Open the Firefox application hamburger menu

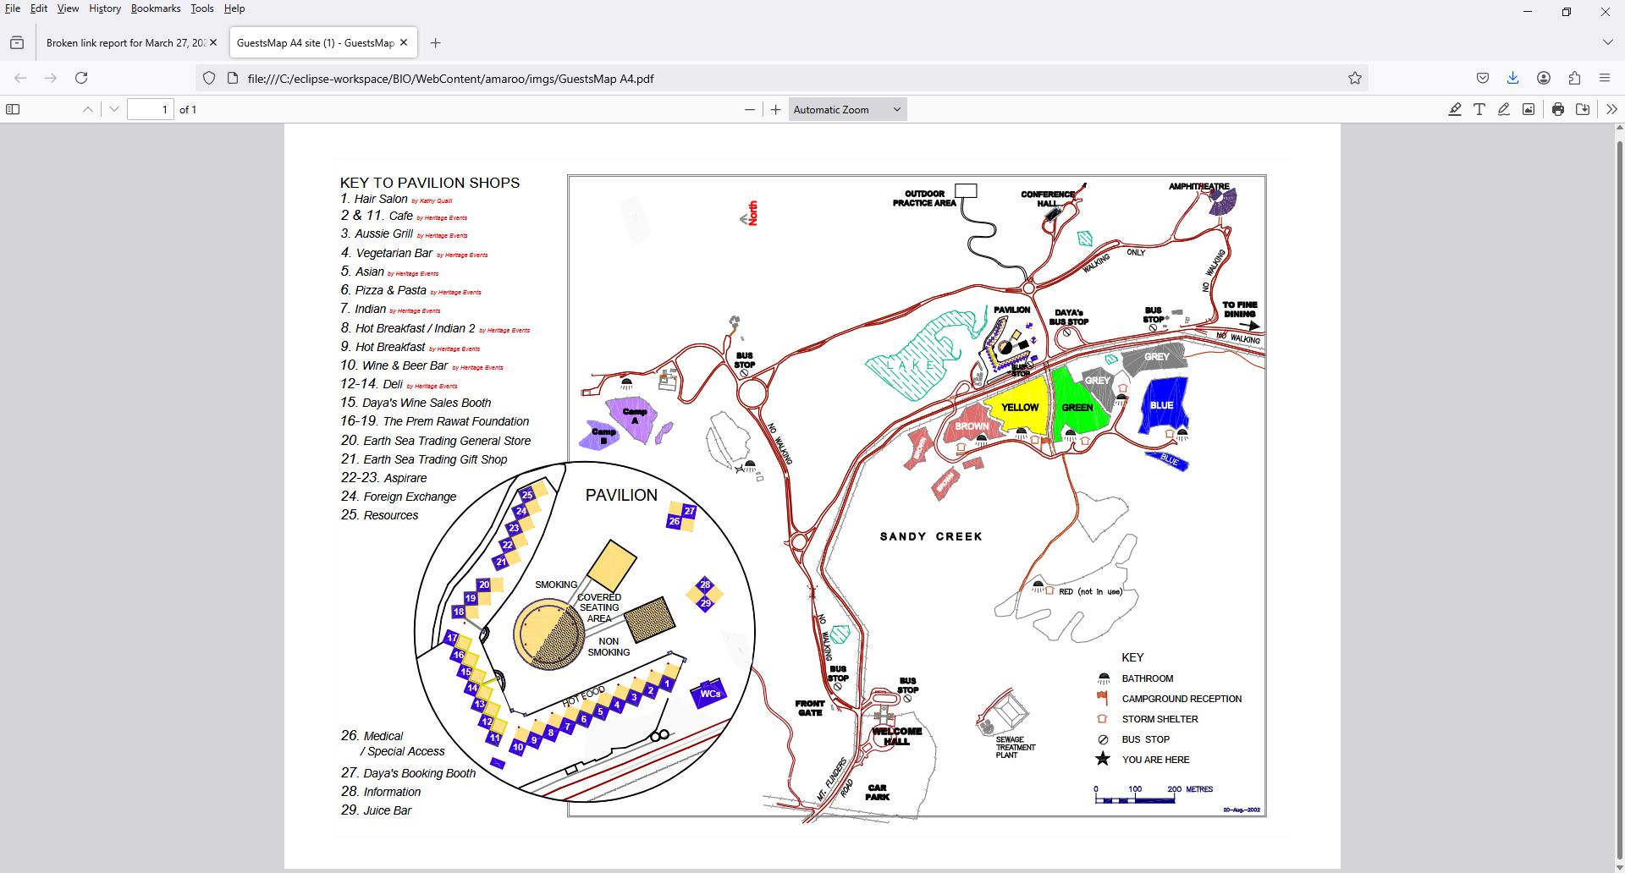(1605, 78)
